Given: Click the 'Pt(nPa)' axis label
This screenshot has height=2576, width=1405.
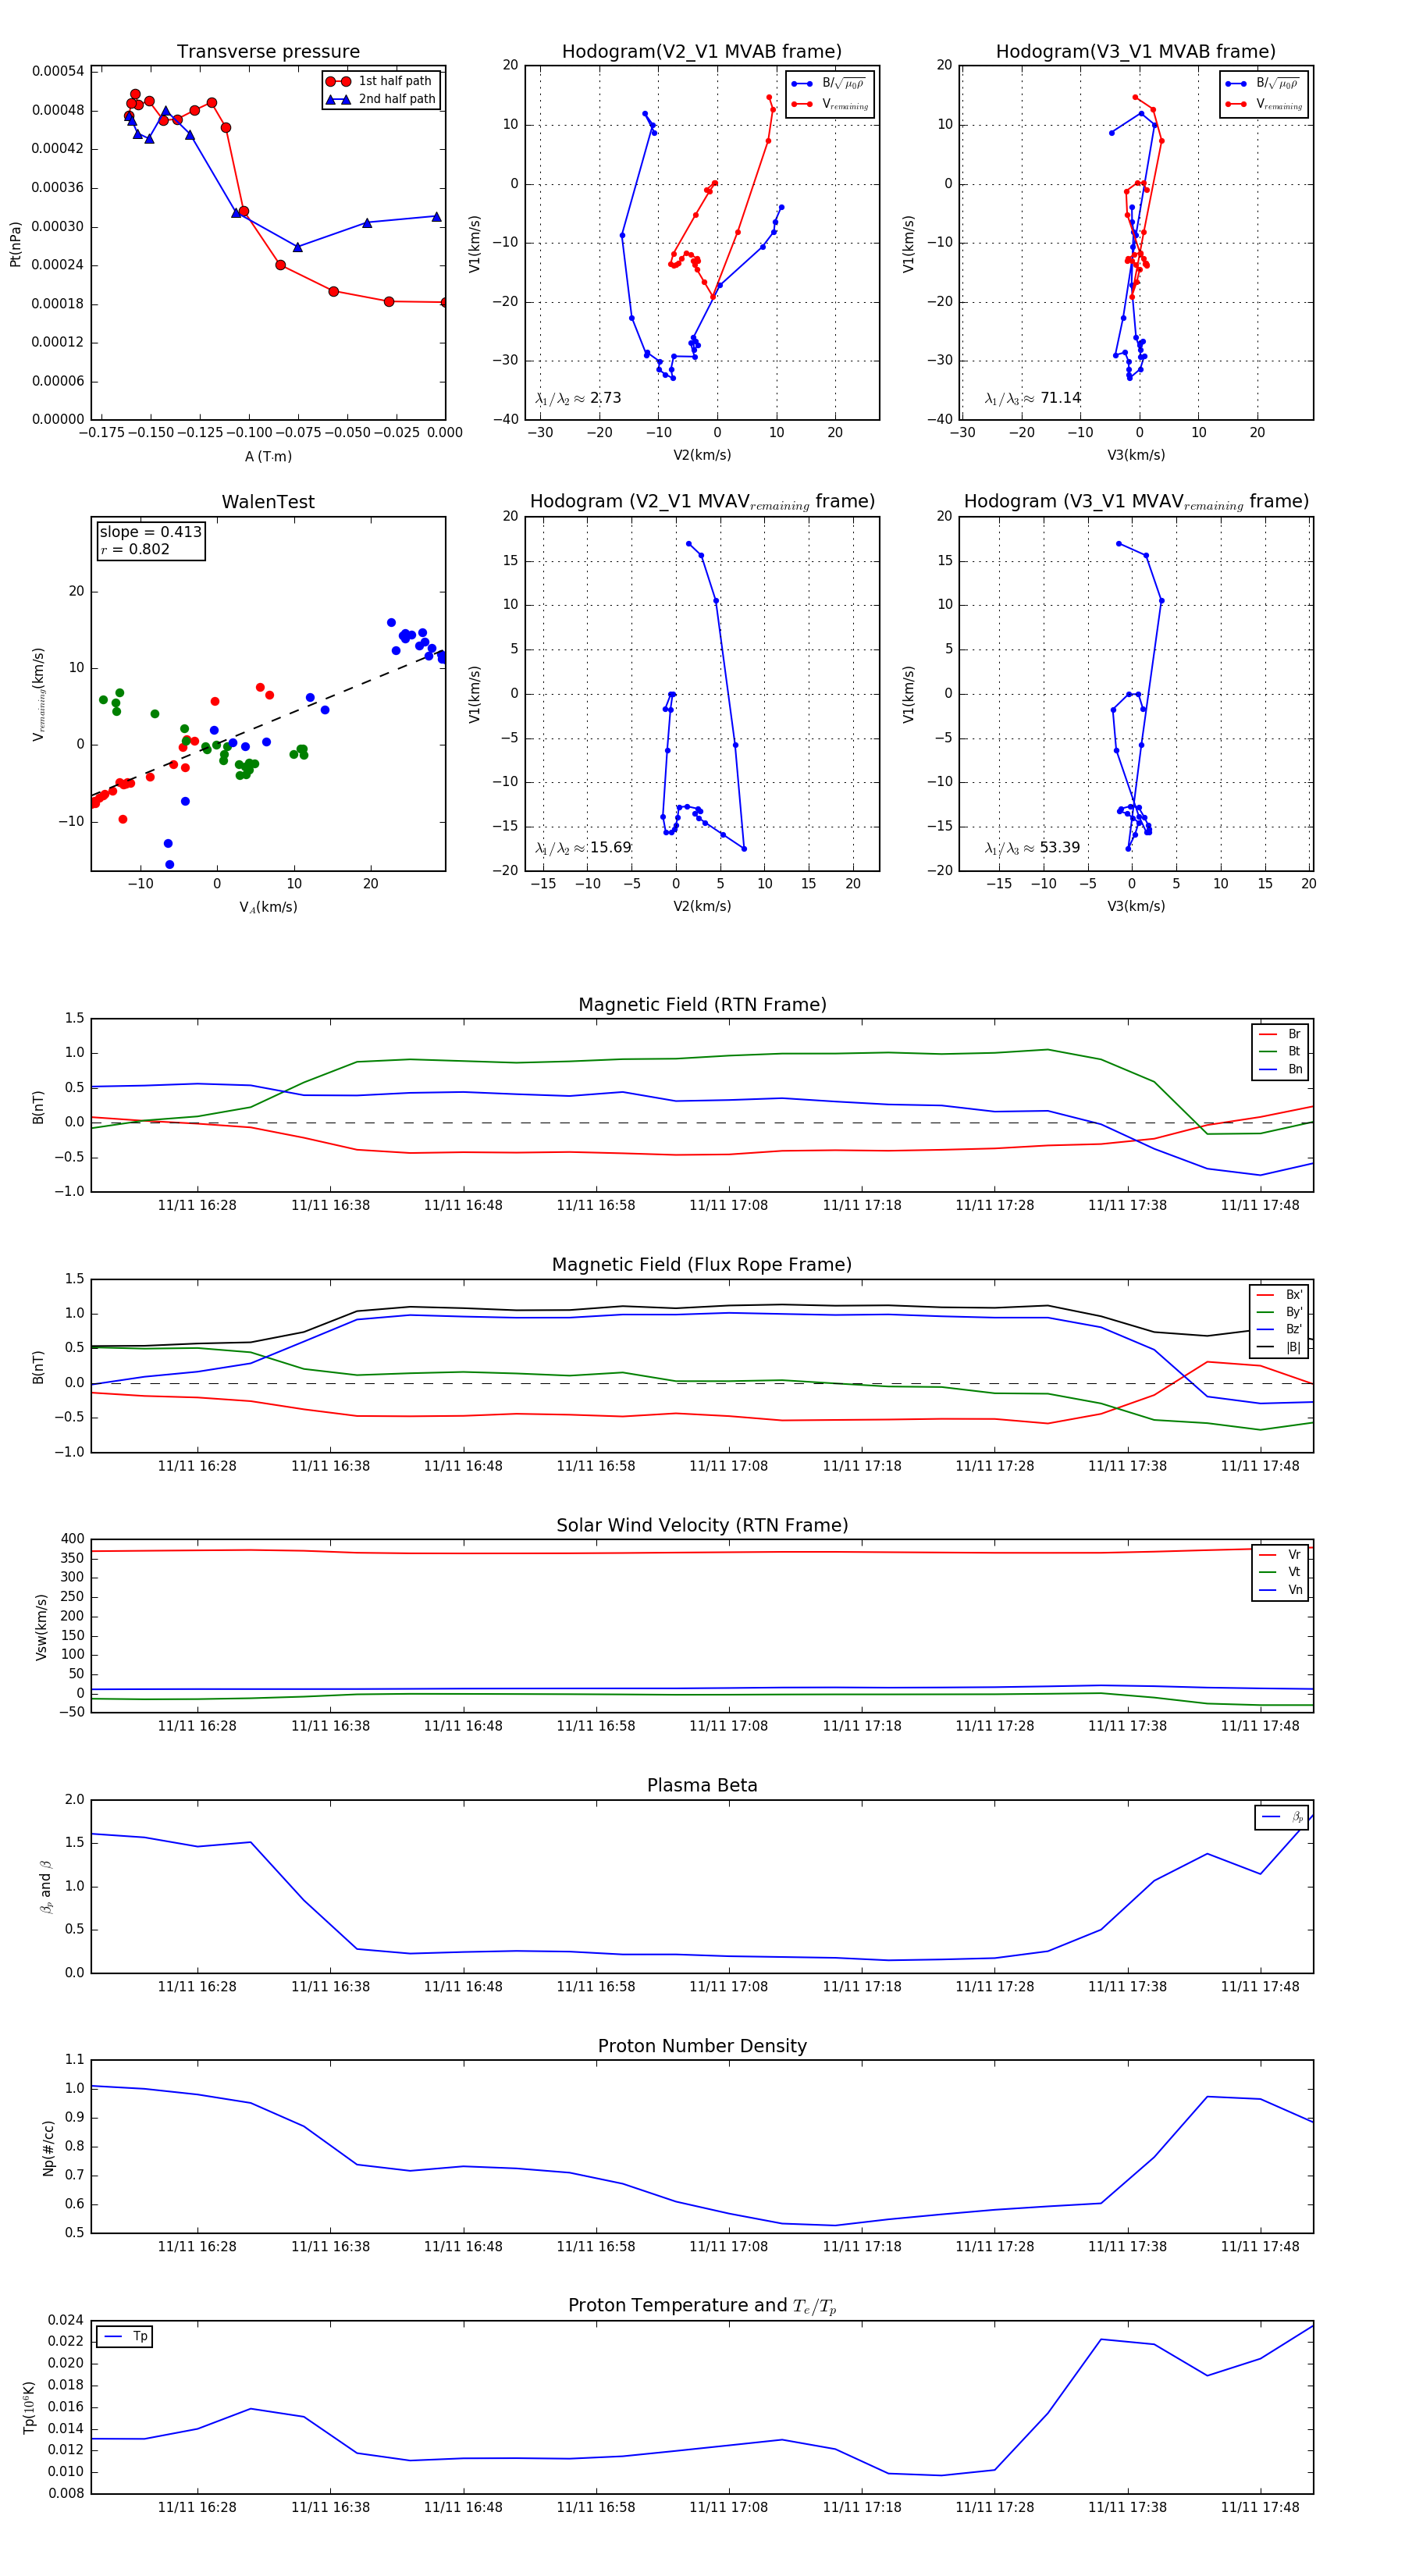Looking at the screenshot, I should 15,243.
